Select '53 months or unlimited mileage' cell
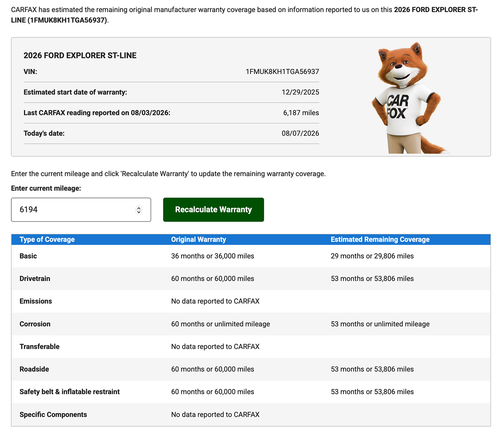This screenshot has height=430, width=502. point(380,324)
